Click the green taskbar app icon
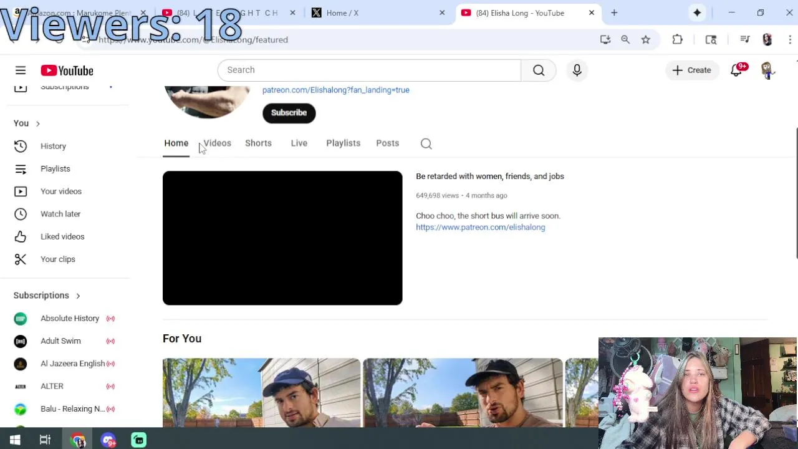This screenshot has width=798, height=449. pos(138,440)
